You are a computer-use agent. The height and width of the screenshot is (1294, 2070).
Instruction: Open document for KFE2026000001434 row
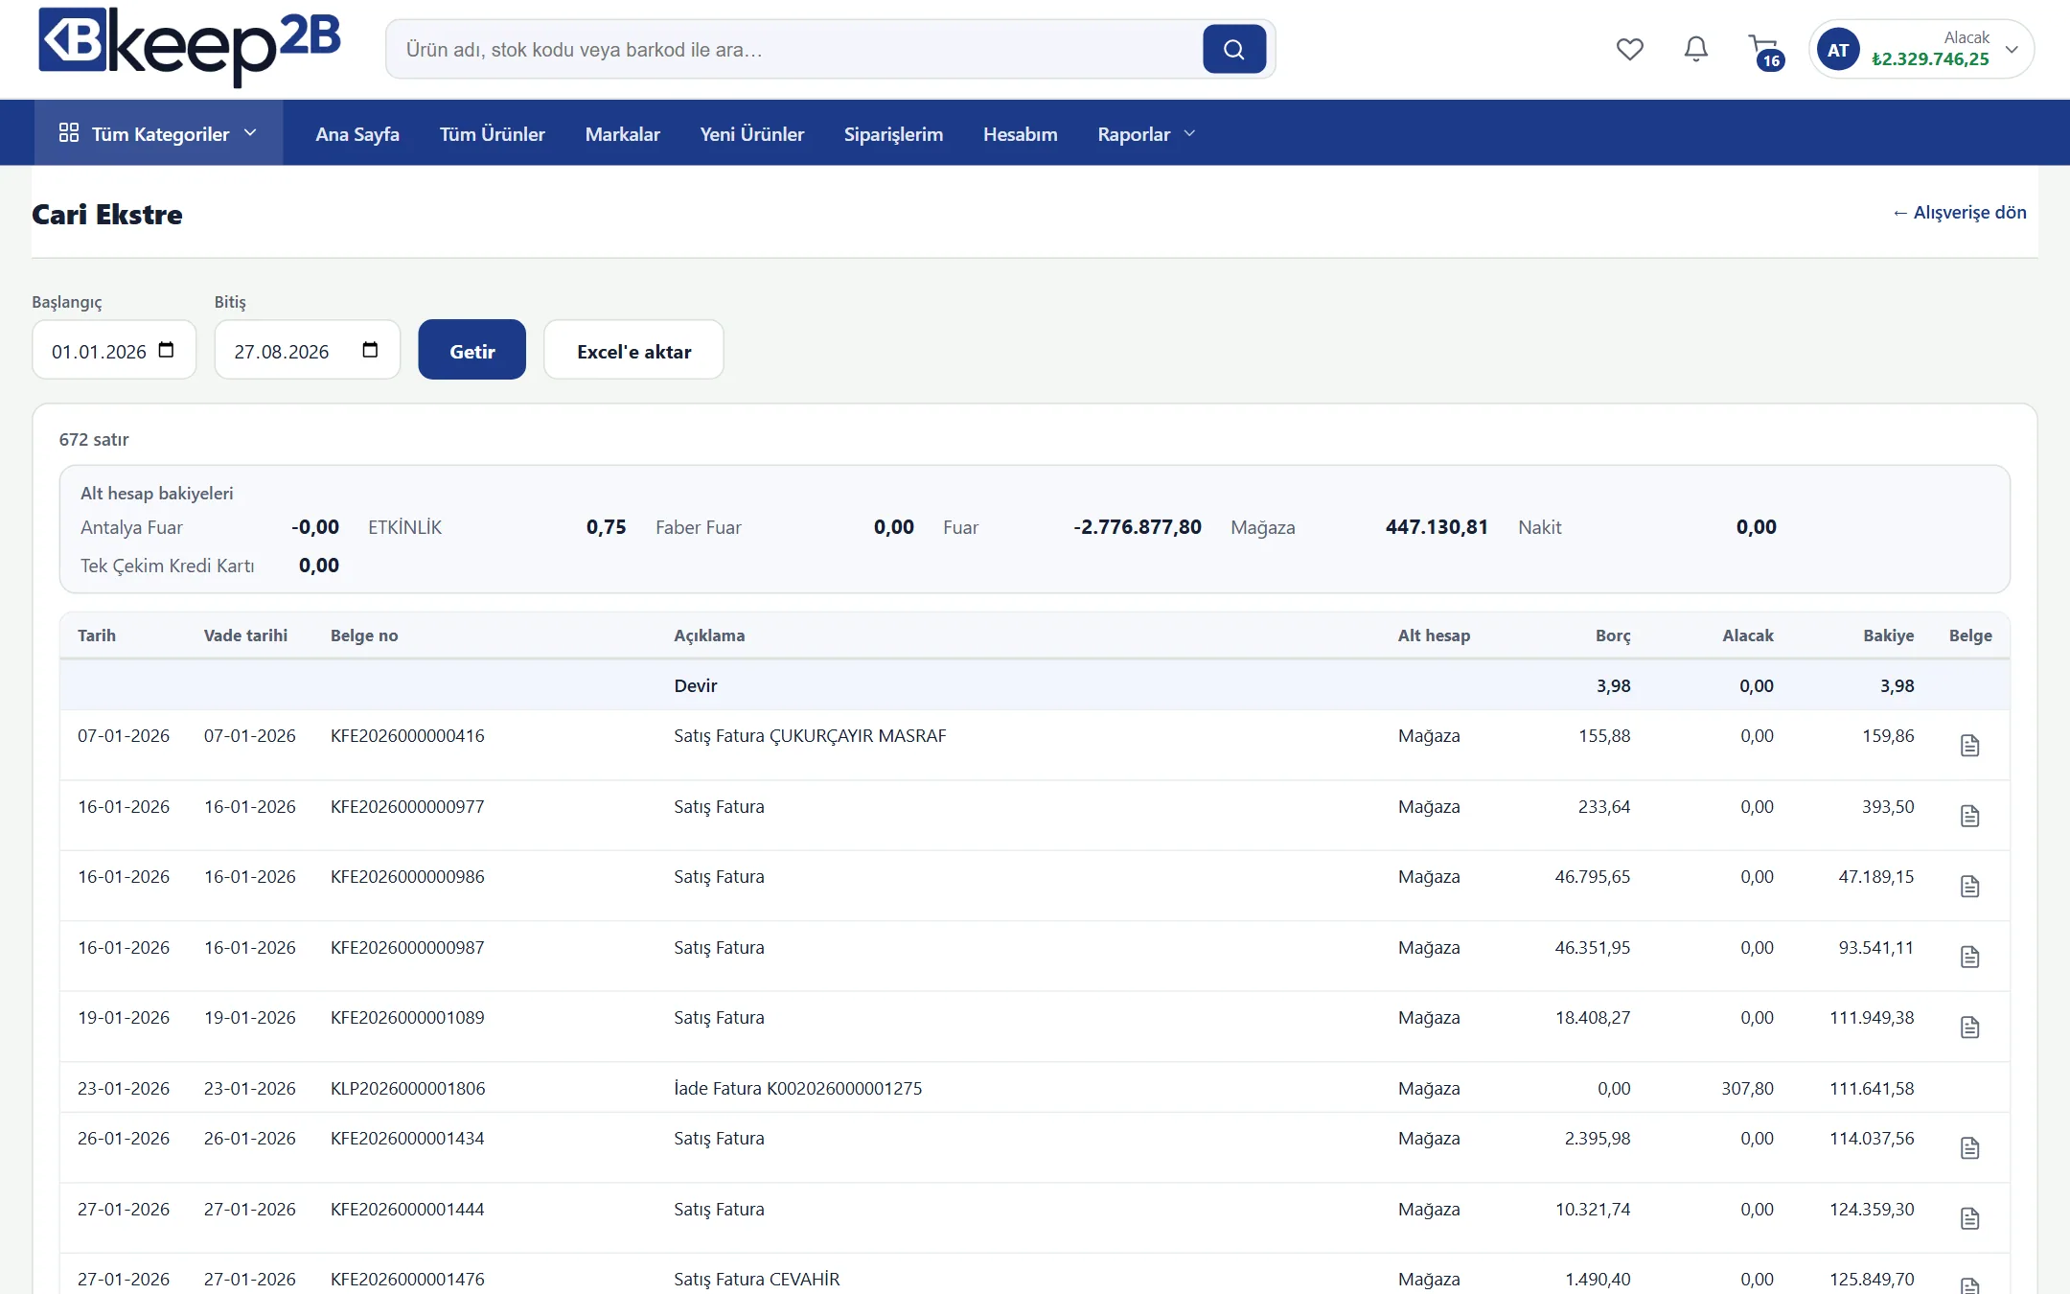[1969, 1148]
